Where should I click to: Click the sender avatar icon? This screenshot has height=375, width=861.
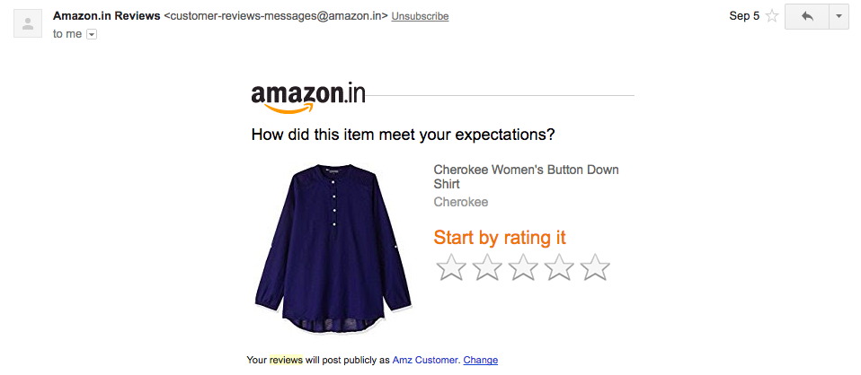click(x=28, y=23)
